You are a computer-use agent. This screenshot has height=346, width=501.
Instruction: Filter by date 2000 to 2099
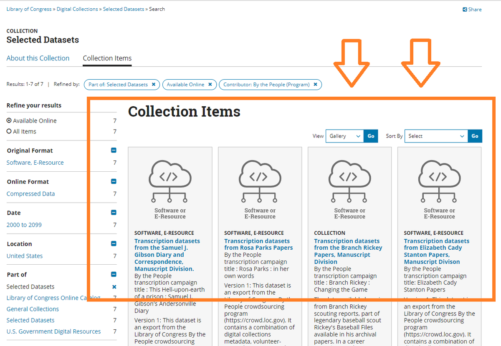pyautogui.click(x=24, y=225)
